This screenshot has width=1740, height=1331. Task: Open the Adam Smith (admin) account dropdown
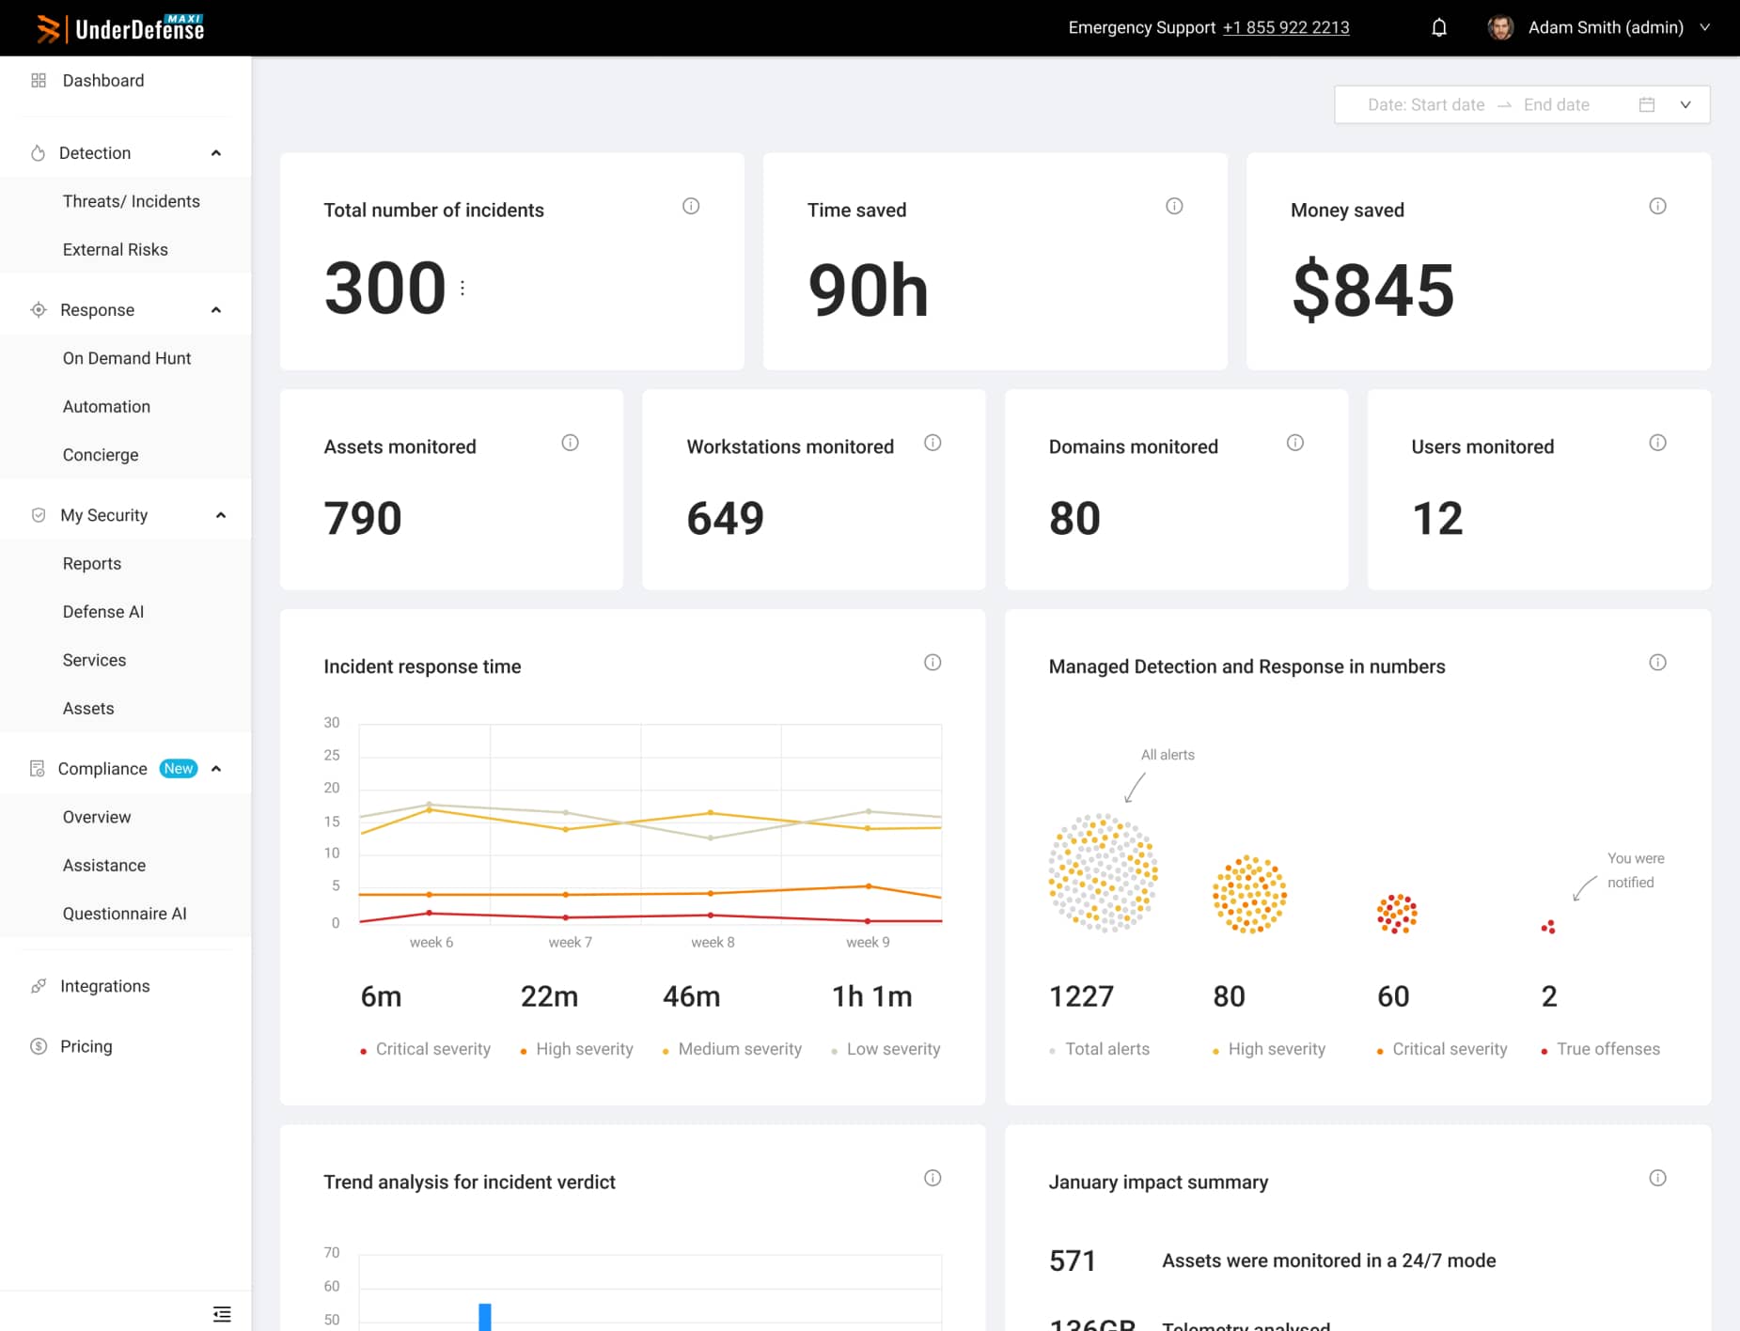[x=1703, y=27]
